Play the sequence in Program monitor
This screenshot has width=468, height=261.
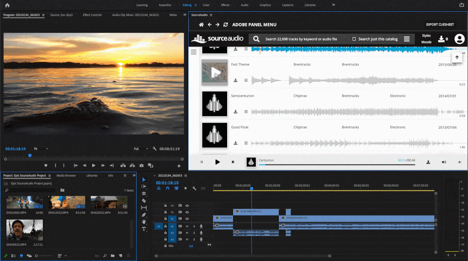[94, 165]
